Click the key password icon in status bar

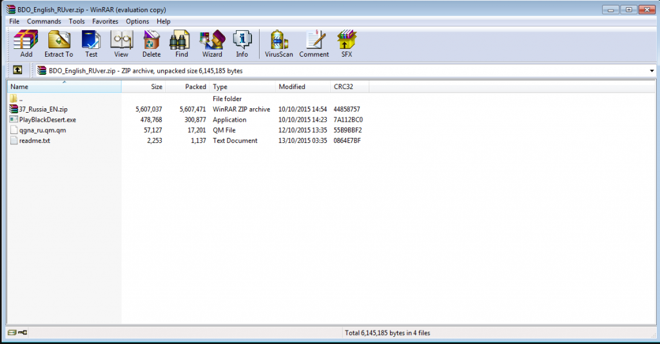[23, 332]
